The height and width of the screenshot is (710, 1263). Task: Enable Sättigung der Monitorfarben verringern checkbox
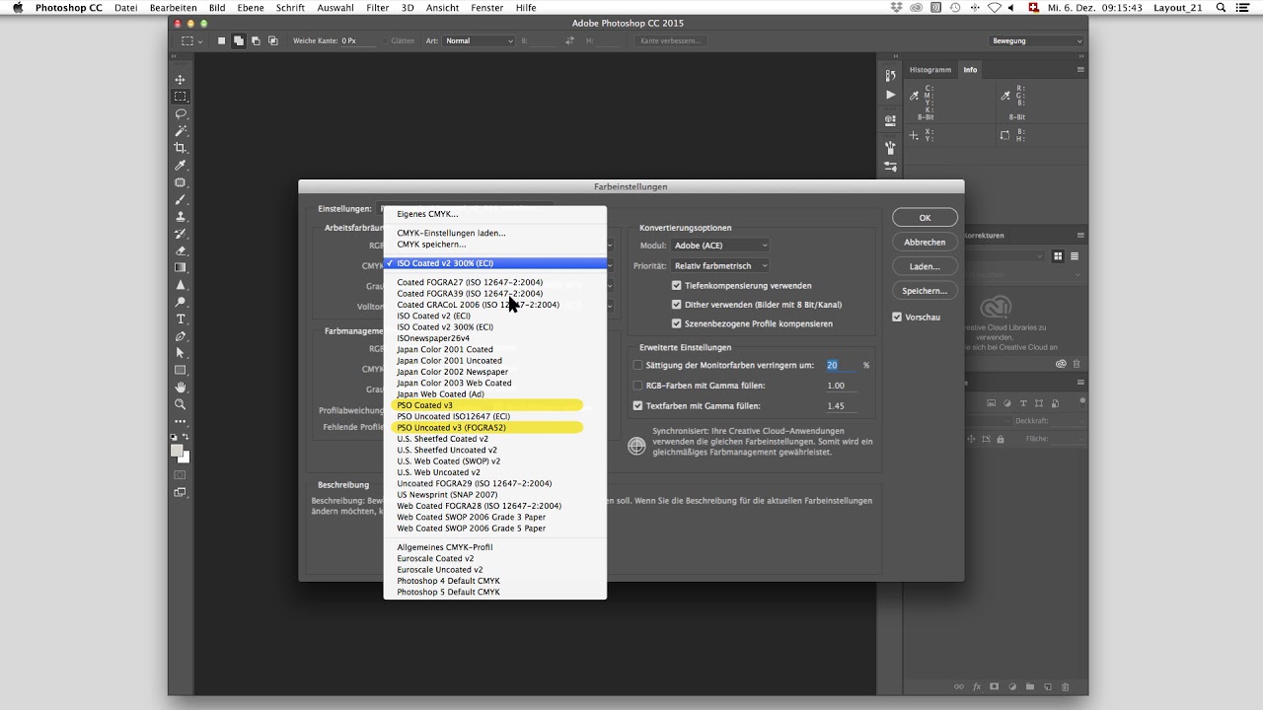tap(637, 365)
